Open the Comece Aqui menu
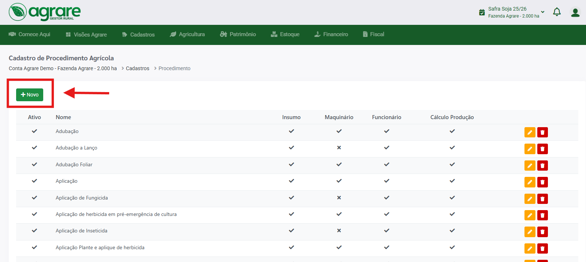Image resolution: width=586 pixels, height=262 pixels. point(29,34)
